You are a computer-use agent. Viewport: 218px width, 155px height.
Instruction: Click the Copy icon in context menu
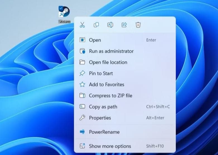pyautogui.click(x=96, y=25)
